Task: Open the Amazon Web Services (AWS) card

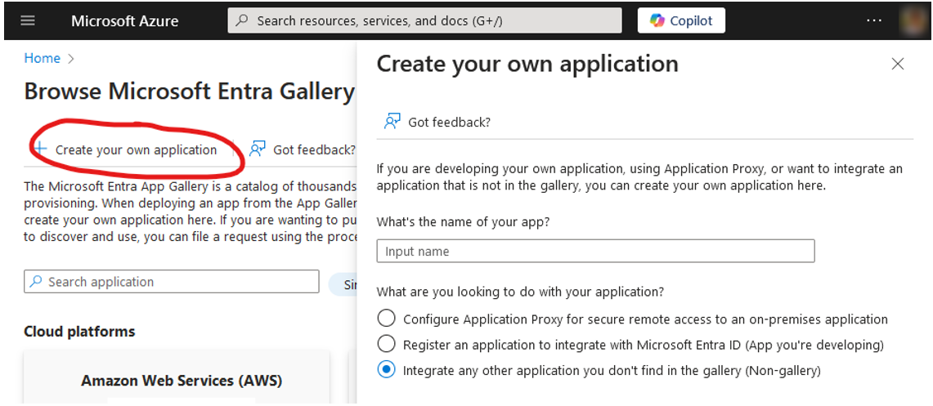Action: pos(176,377)
